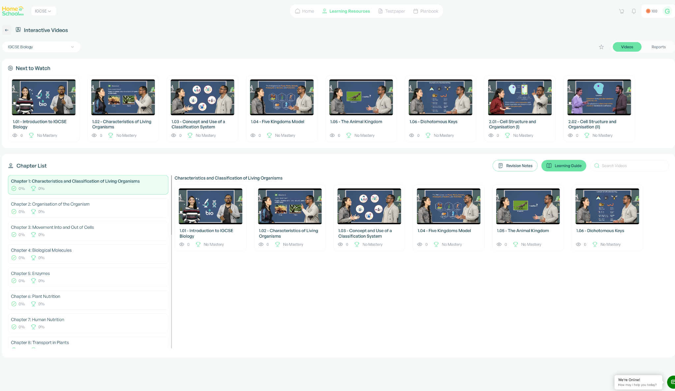This screenshot has height=391, width=675.
Task: Open the shopping cart icon
Action: tap(621, 11)
